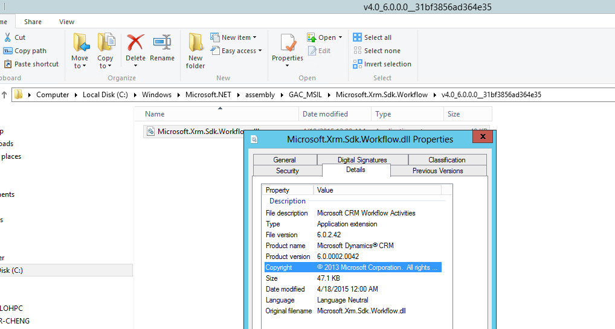
Task: Click the Copy path icon
Action: (x=7, y=51)
